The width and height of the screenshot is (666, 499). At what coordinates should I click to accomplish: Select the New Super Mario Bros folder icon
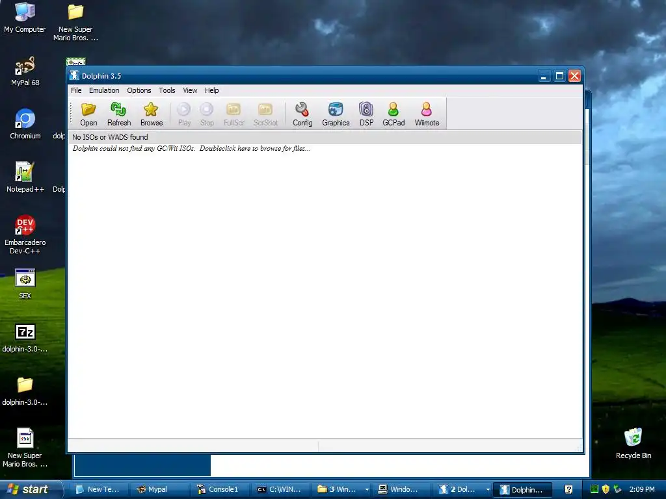point(75,23)
